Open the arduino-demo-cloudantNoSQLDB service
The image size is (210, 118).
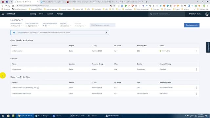click(x=24, y=88)
